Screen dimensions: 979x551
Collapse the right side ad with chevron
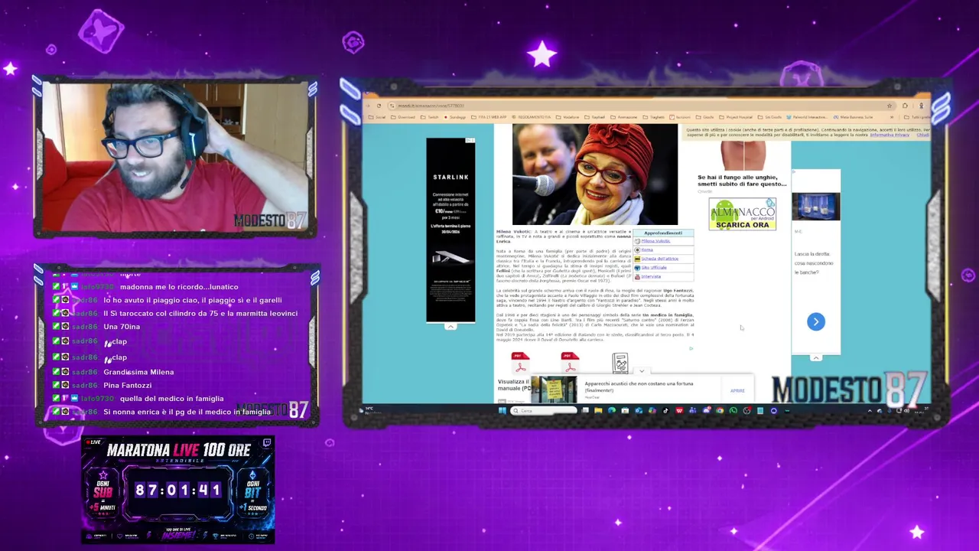point(816,357)
